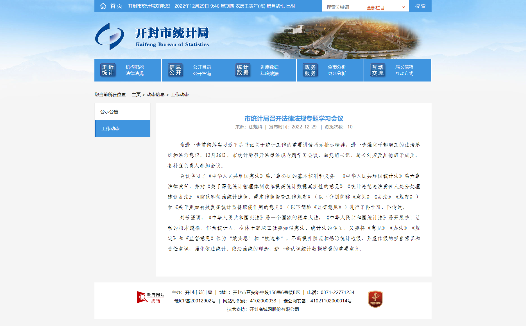Select 公示公告 in sidebar

click(x=123, y=112)
